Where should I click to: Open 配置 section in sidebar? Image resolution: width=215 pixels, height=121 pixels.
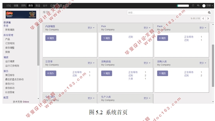6,97
